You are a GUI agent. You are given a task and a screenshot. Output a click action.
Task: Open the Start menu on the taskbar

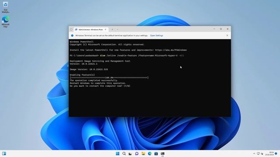(x=118, y=154)
